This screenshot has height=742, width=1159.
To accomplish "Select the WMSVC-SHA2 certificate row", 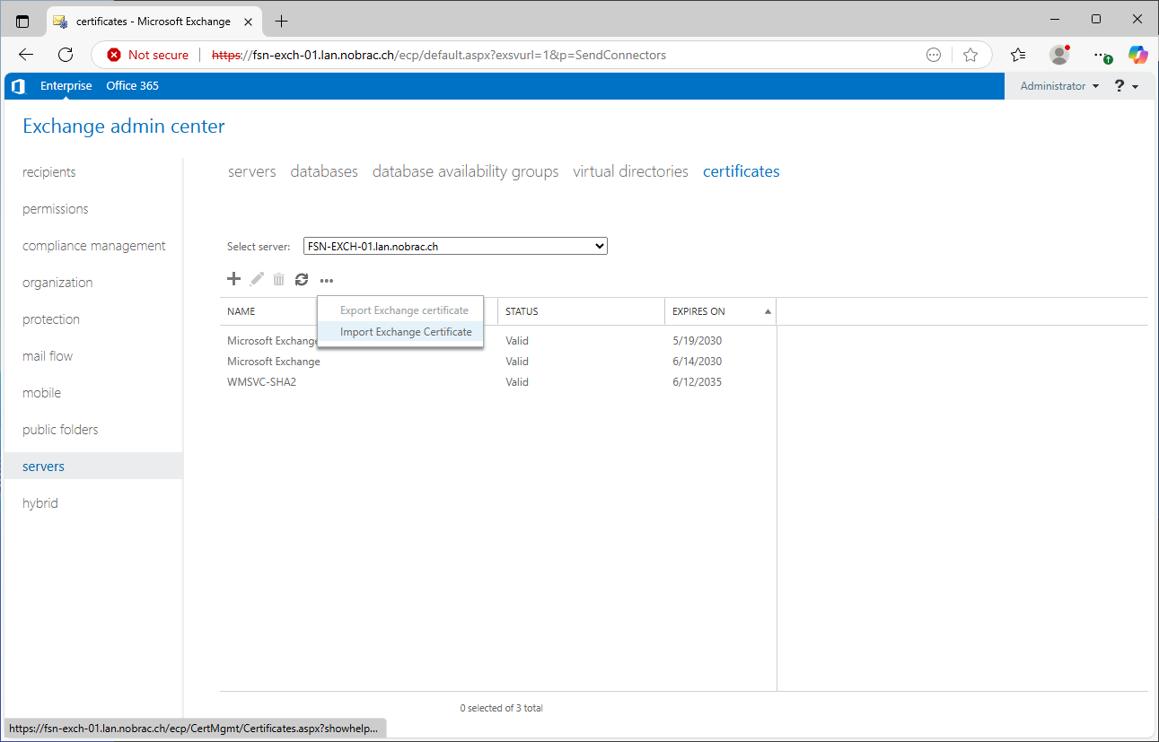I will click(x=497, y=382).
